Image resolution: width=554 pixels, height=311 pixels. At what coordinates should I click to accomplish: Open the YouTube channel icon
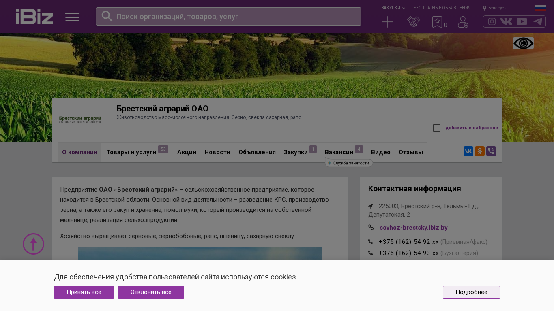pyautogui.click(x=522, y=21)
